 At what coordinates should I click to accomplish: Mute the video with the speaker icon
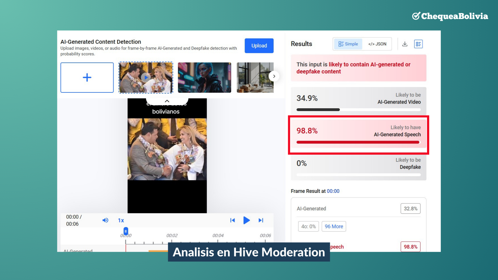[106, 220]
